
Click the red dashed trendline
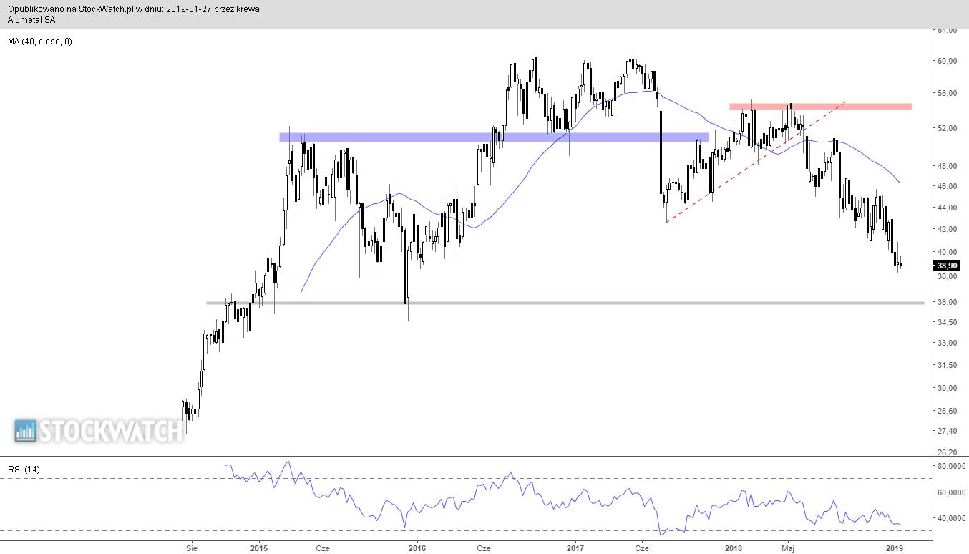pyautogui.click(x=756, y=162)
